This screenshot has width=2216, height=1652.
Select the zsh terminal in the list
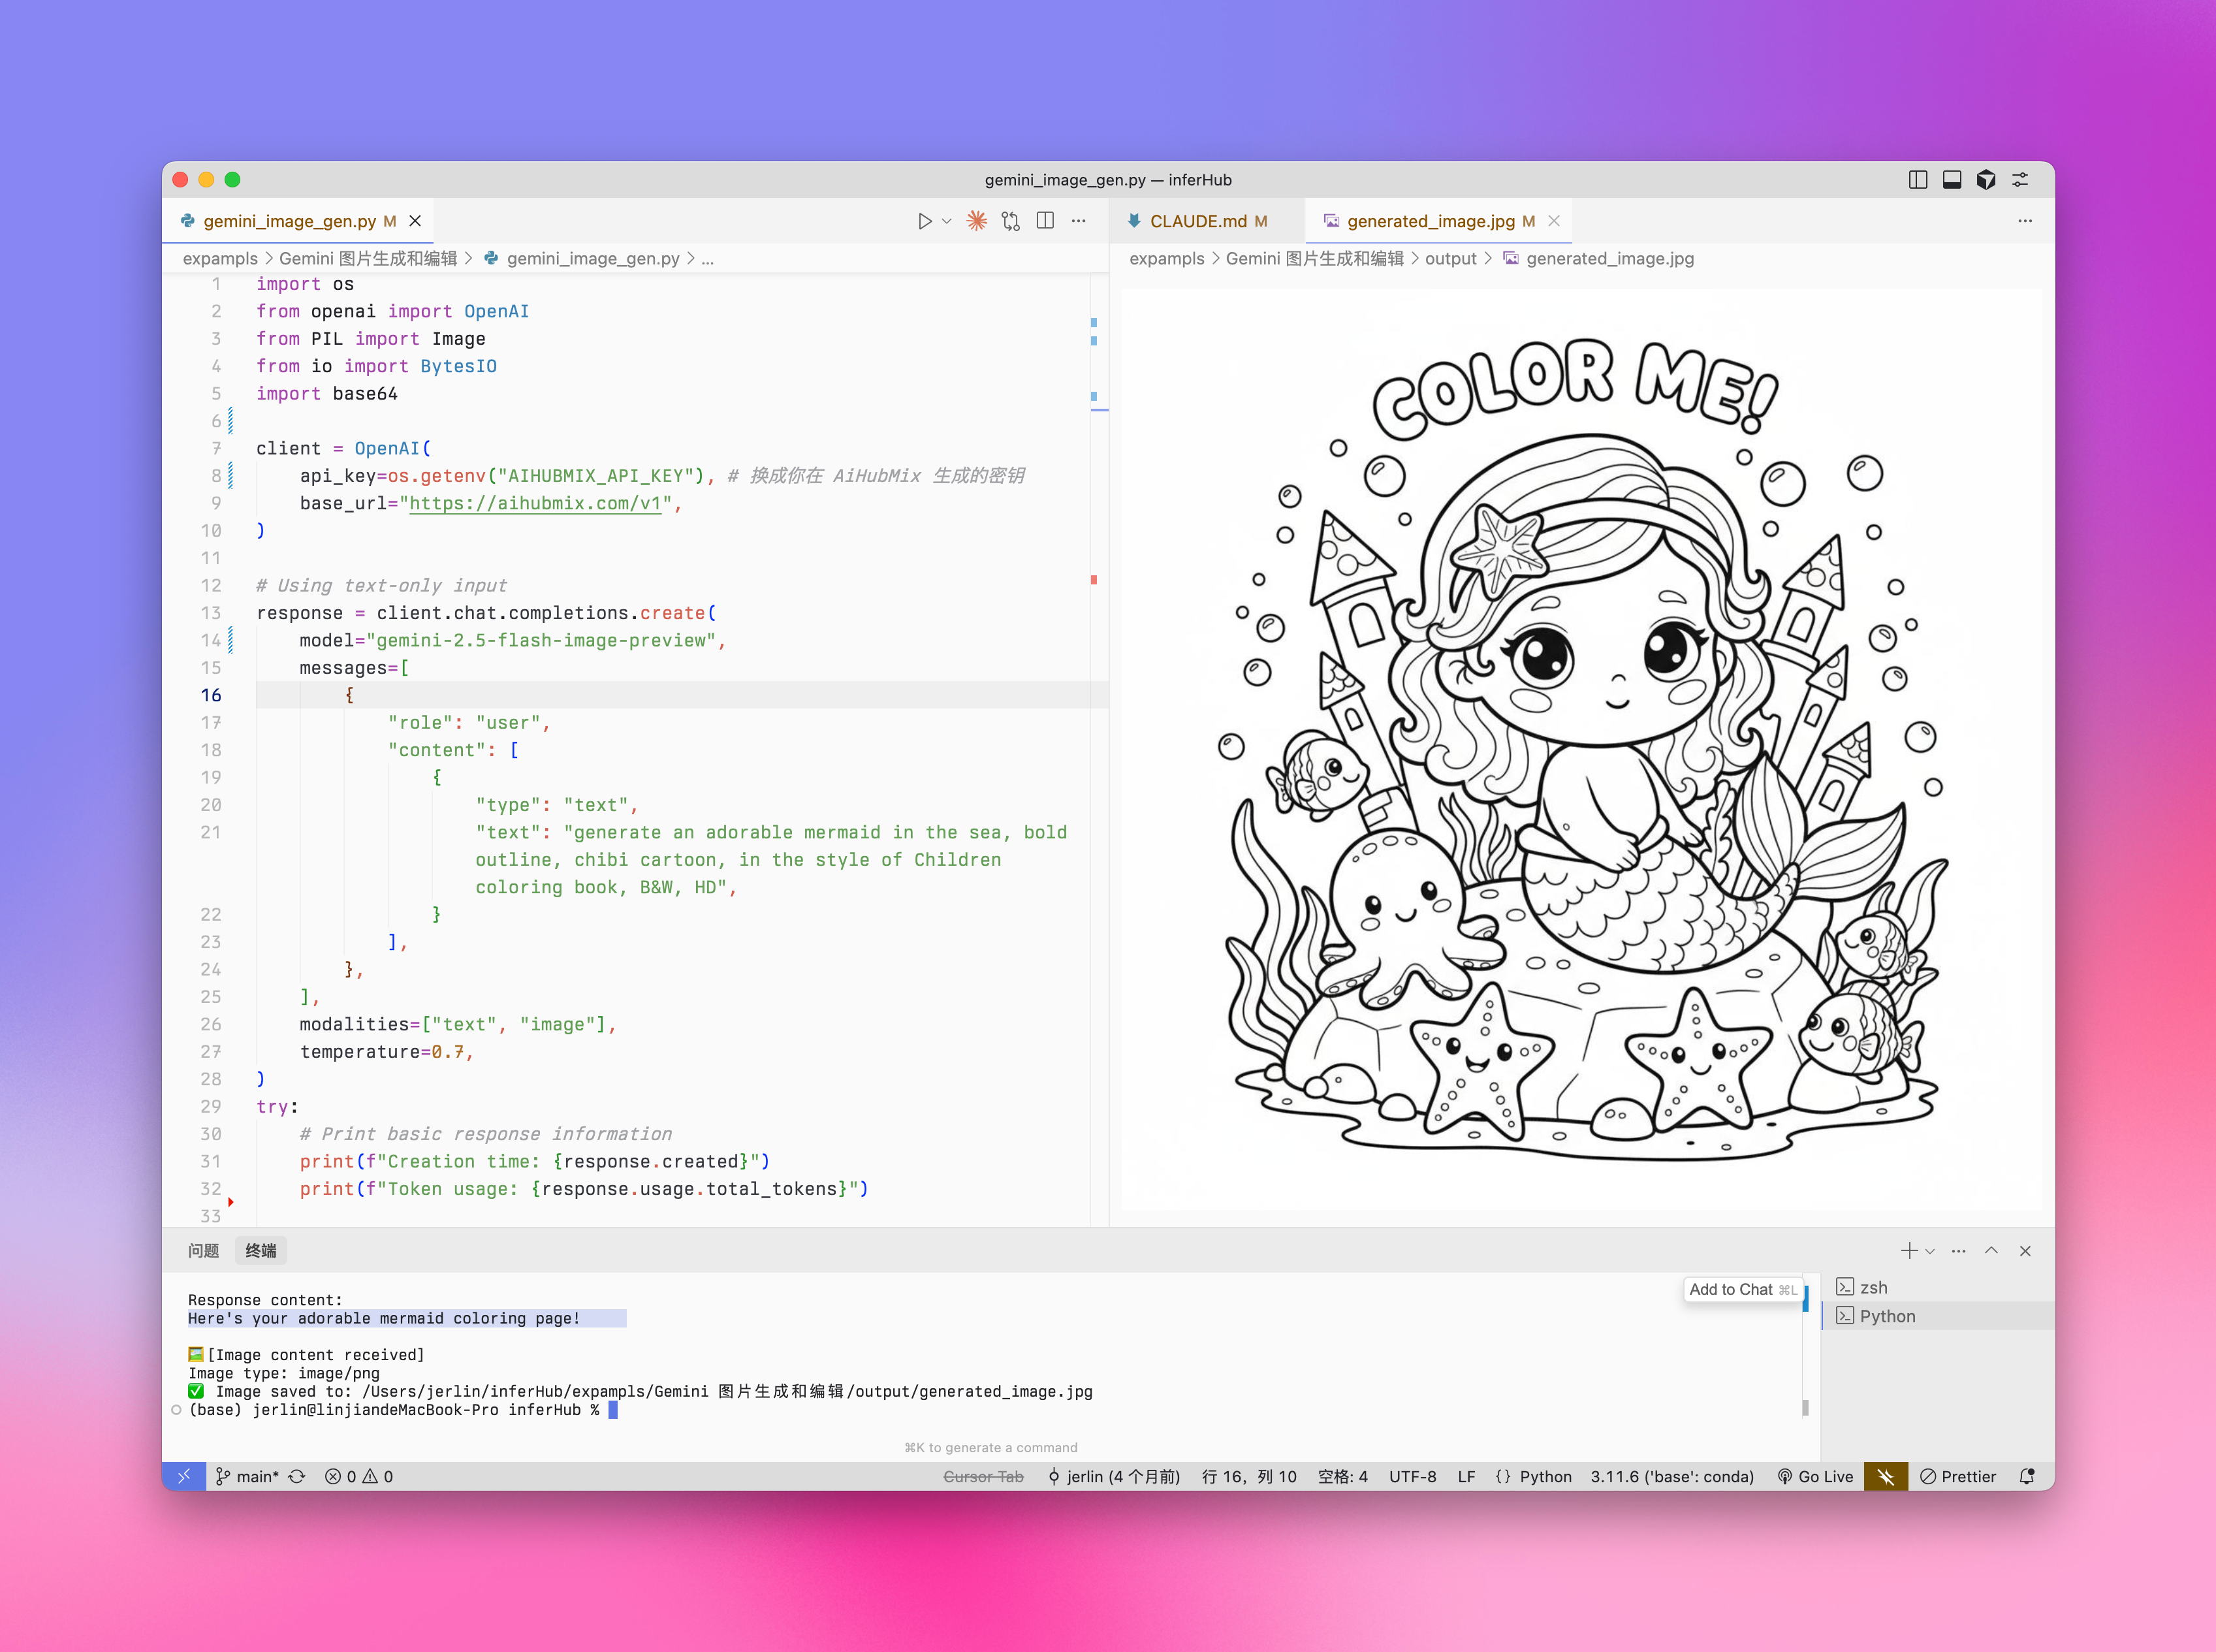point(1873,1287)
